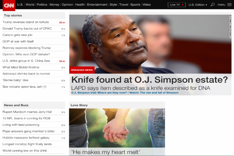The height and width of the screenshot is (156, 234).
Task: Open the Entertainment section
Action: pos(97,5)
